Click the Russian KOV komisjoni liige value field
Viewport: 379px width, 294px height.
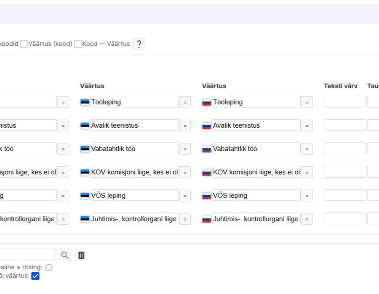coord(256,172)
